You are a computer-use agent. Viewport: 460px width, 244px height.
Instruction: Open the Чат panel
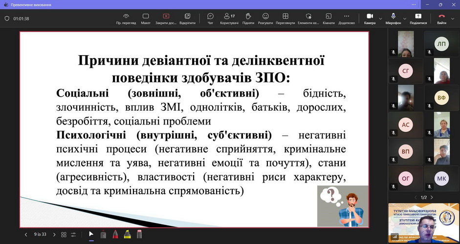pyautogui.click(x=210, y=19)
